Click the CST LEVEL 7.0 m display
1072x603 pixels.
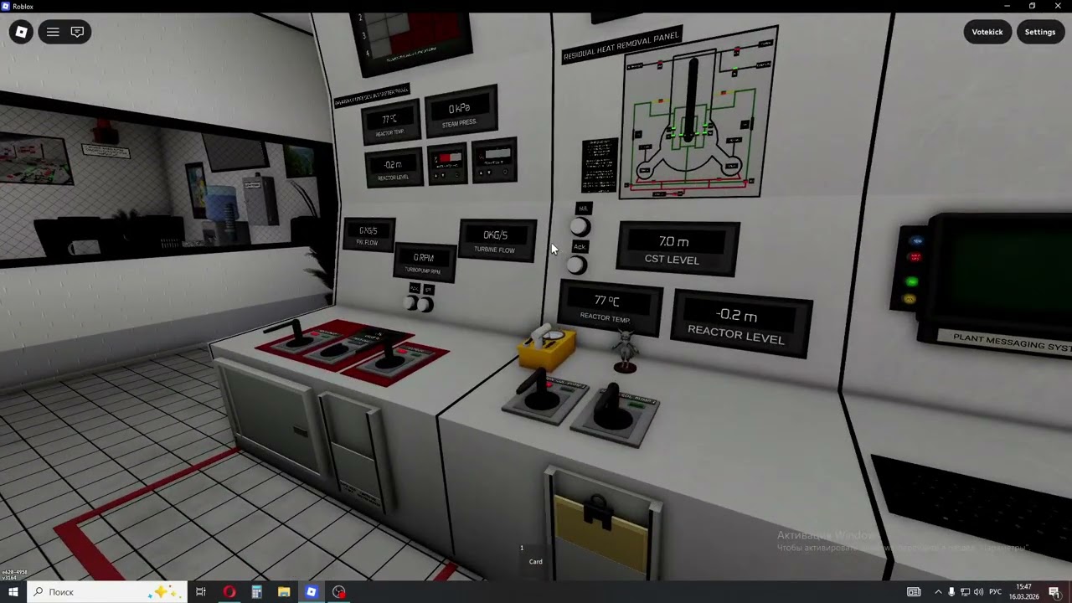678,248
